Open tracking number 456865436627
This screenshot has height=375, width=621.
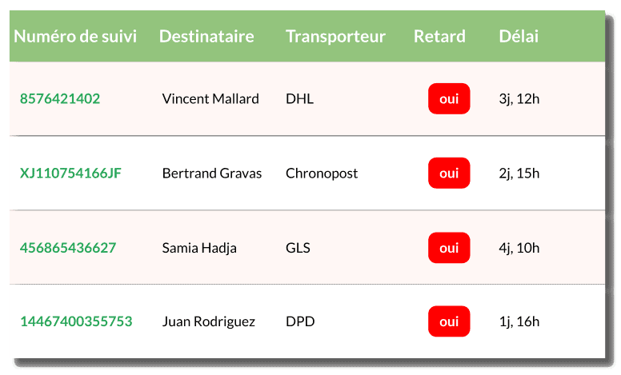(x=68, y=248)
